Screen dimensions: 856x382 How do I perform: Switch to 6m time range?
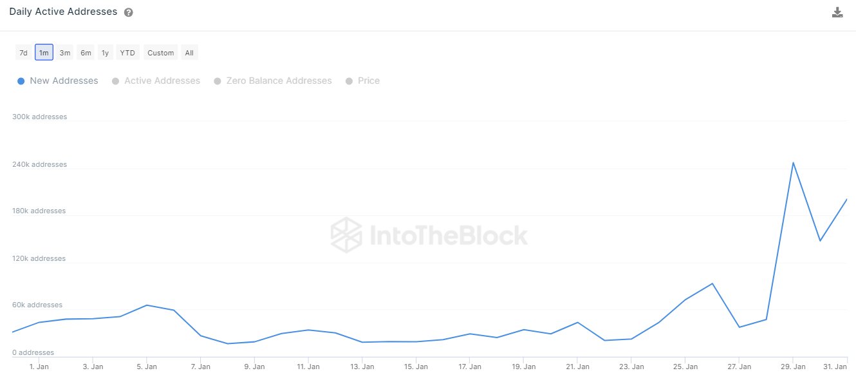click(x=86, y=53)
